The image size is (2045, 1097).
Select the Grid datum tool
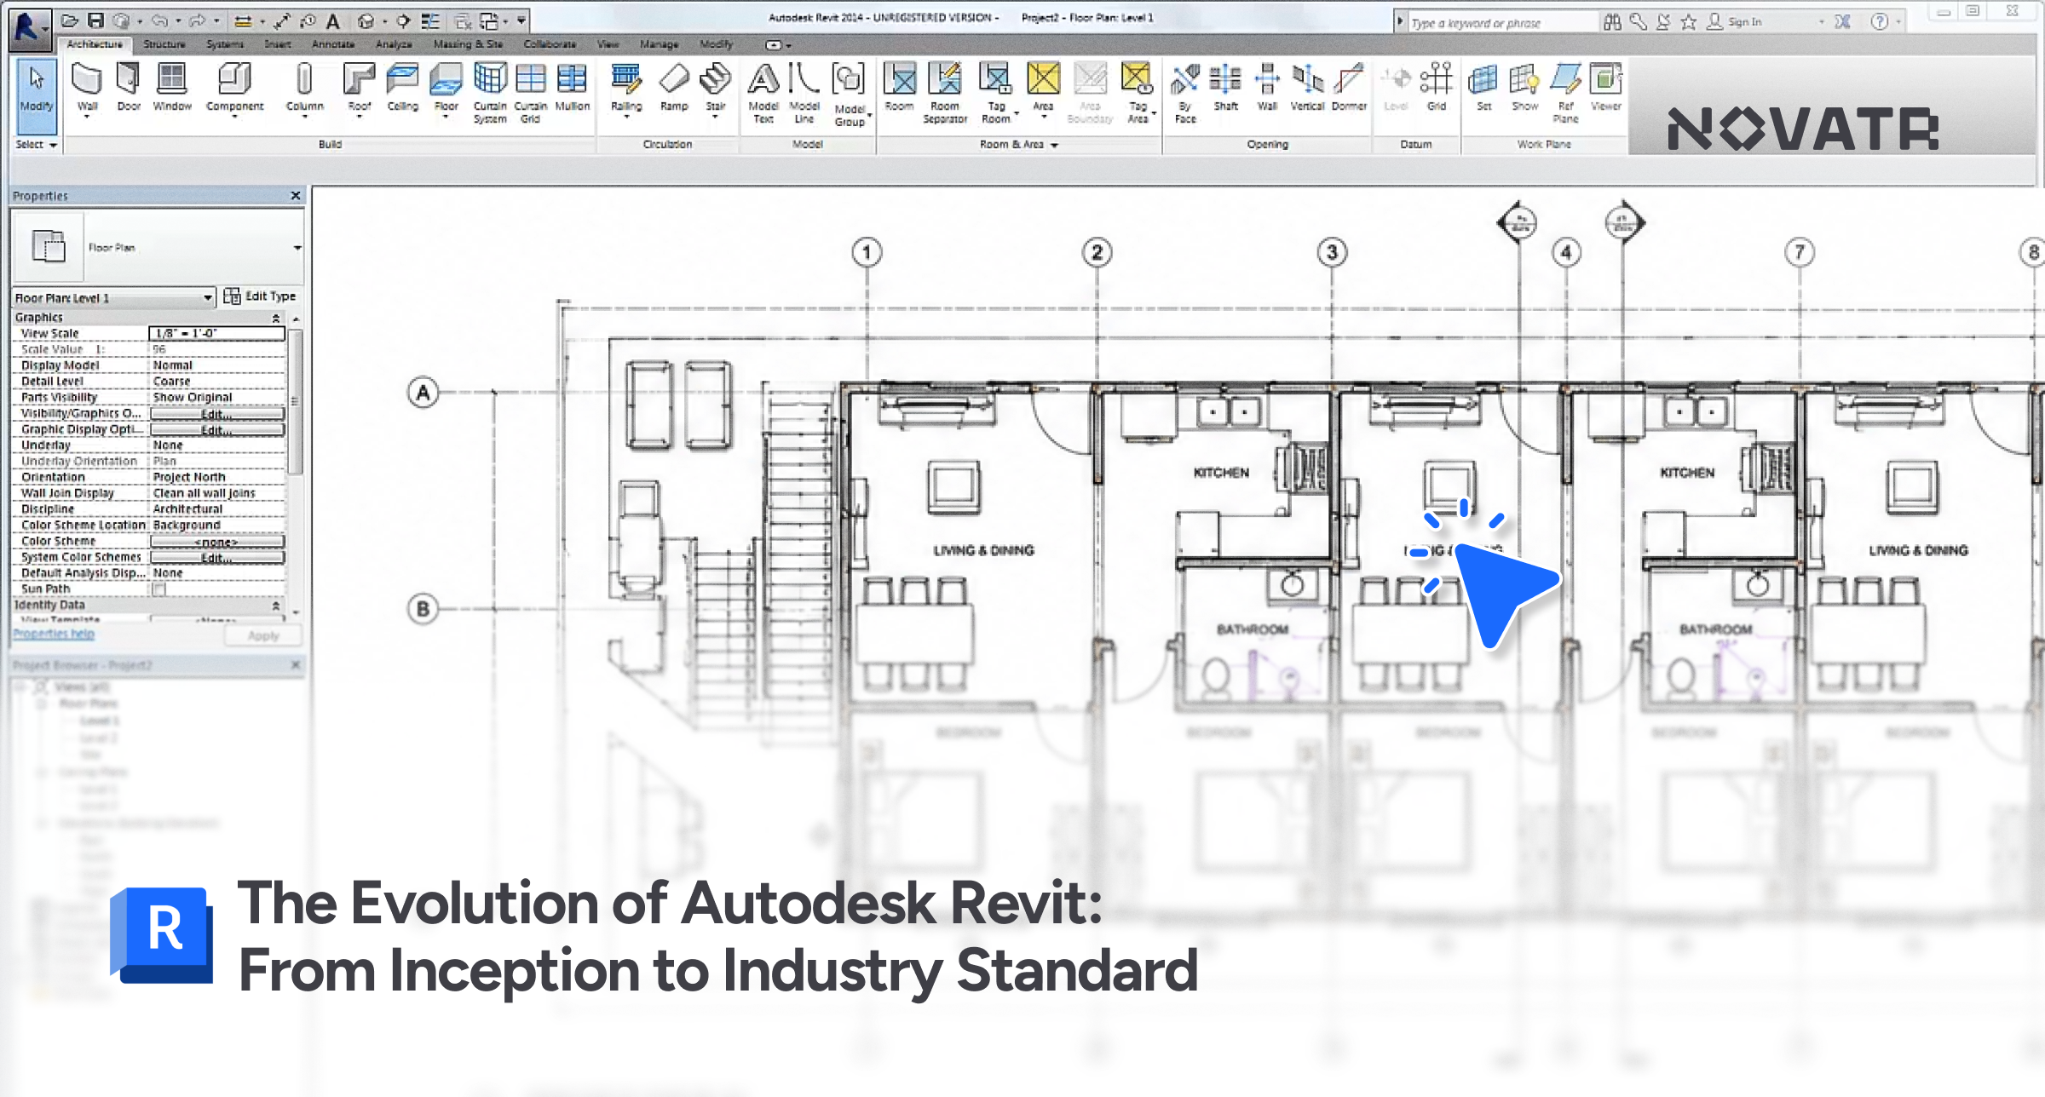(1437, 88)
